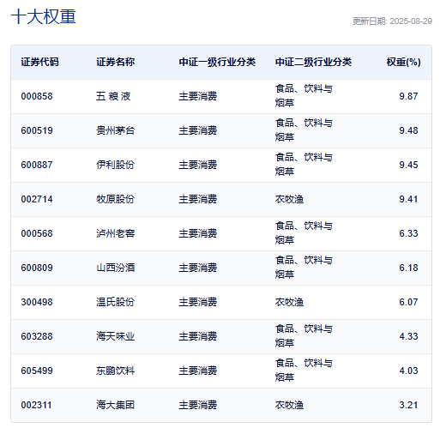Click stock code 603288
The width and height of the screenshot is (440, 434).
coord(37,336)
